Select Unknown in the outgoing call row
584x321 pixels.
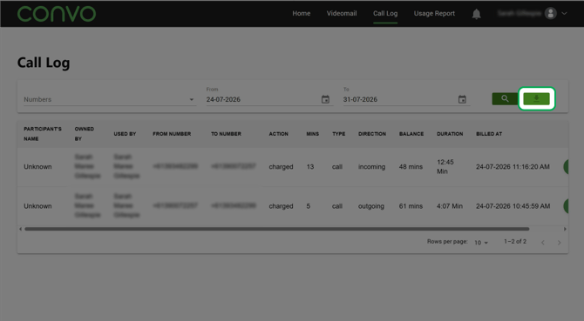click(x=37, y=206)
